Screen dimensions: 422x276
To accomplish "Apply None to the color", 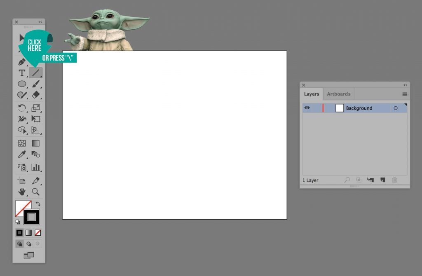I will click(x=38, y=233).
